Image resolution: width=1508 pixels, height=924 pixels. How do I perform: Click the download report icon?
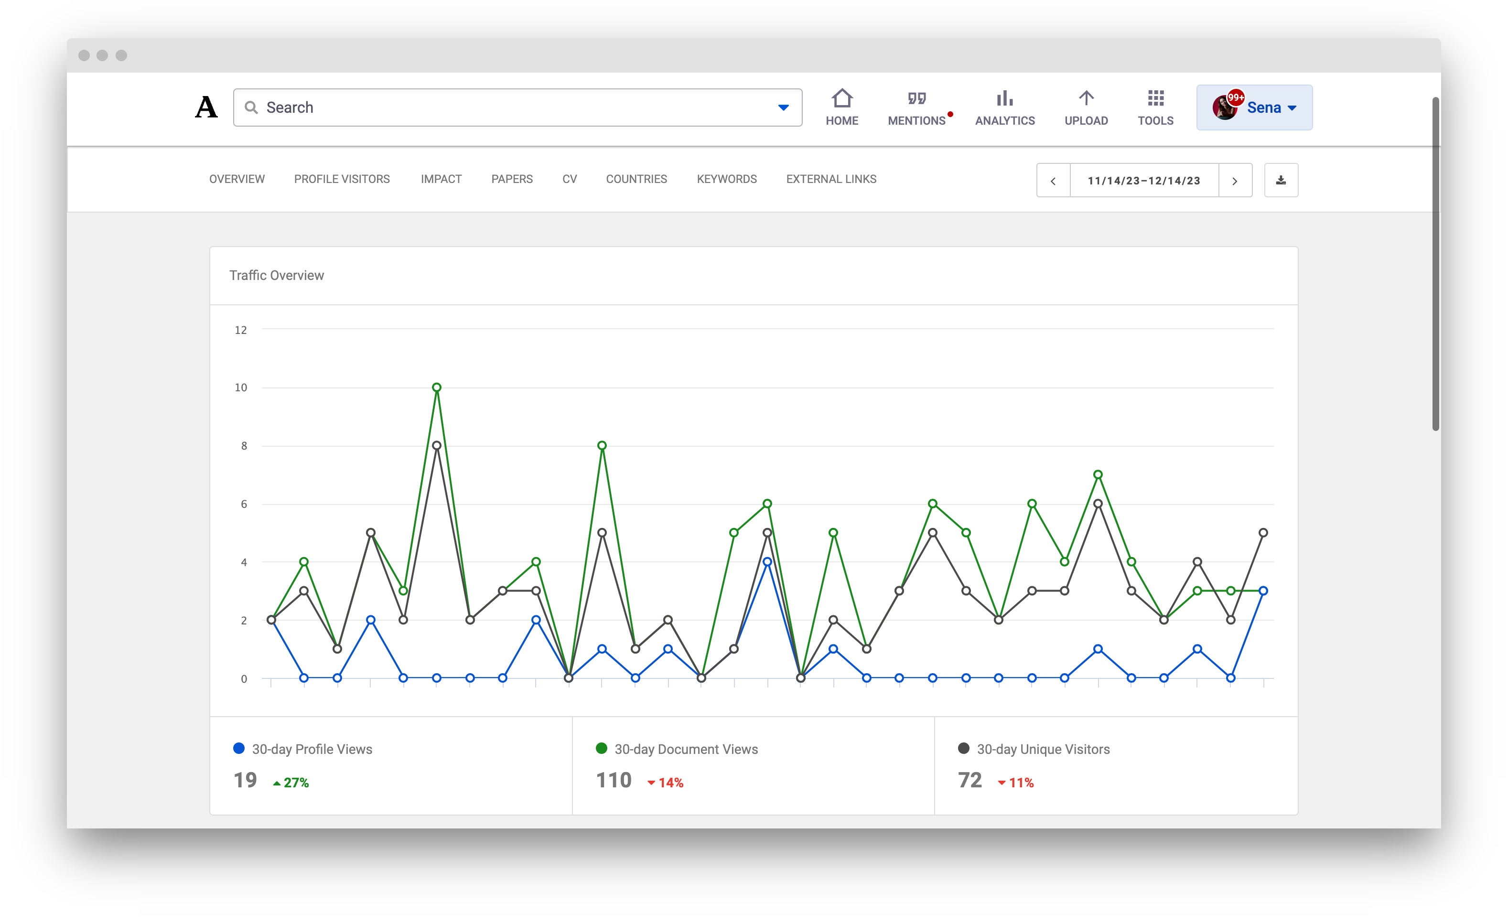pyautogui.click(x=1281, y=180)
